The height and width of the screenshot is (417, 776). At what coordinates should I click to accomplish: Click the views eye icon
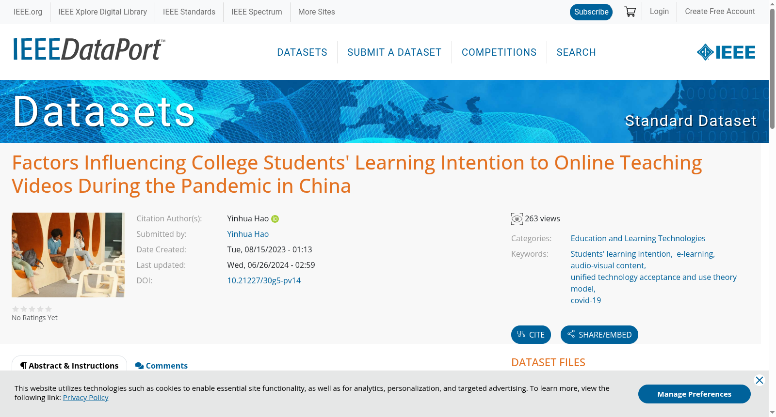point(517,219)
